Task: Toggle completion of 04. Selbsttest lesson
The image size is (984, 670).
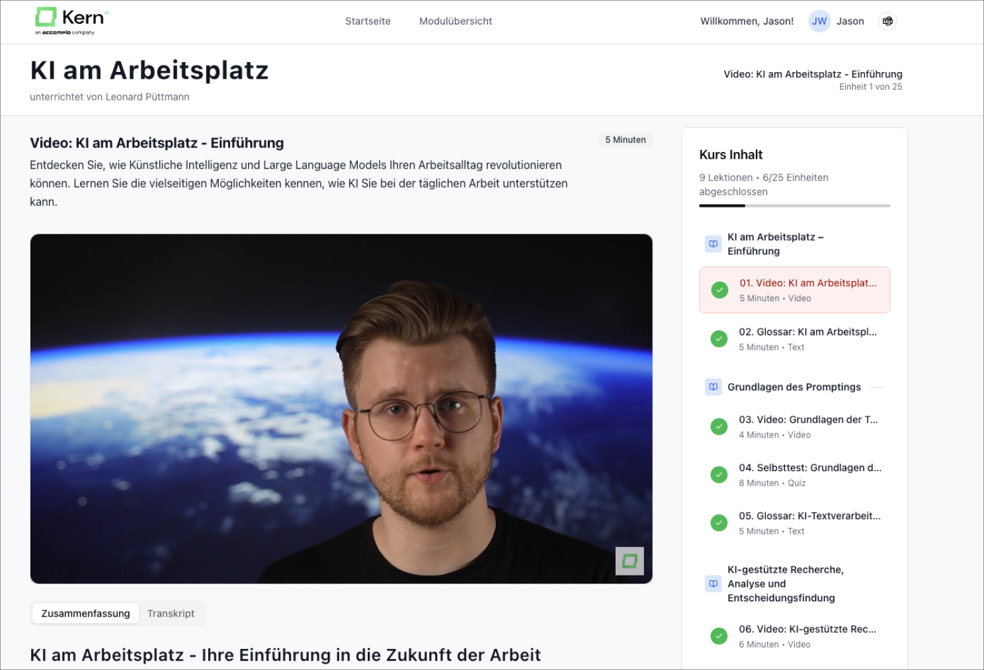Action: pyautogui.click(x=719, y=474)
